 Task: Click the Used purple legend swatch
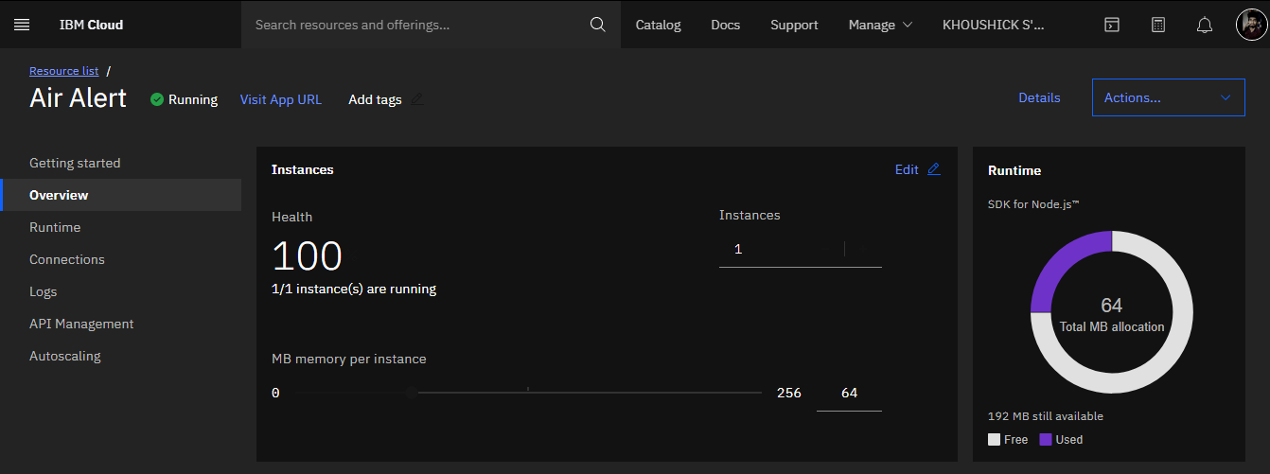[x=1046, y=439]
